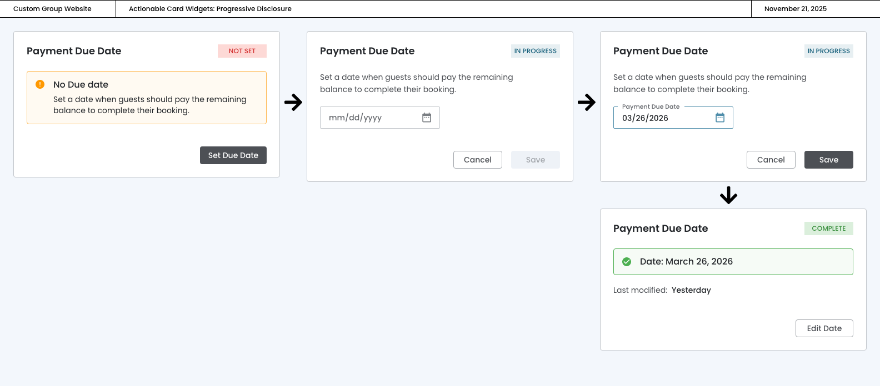
Task: Click Cancel next to the dark Save button
Action: coord(771,160)
